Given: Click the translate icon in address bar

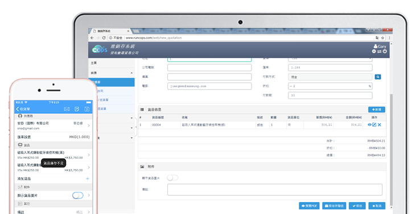Looking at the screenshot, I should (x=377, y=38).
